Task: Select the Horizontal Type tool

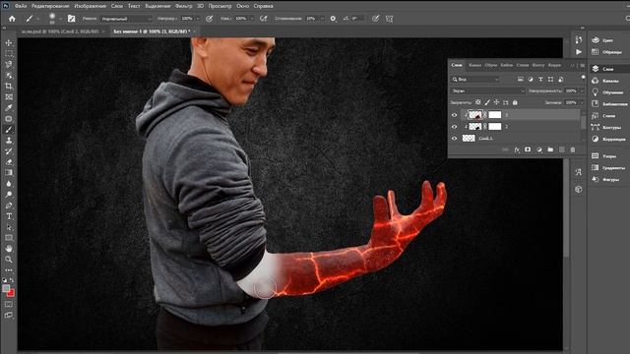Action: click(9, 216)
